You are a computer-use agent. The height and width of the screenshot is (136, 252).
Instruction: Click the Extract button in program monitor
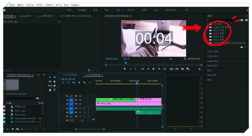177,69
